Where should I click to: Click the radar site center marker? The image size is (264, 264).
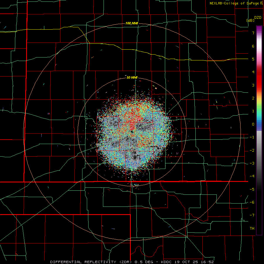click(x=132, y=131)
